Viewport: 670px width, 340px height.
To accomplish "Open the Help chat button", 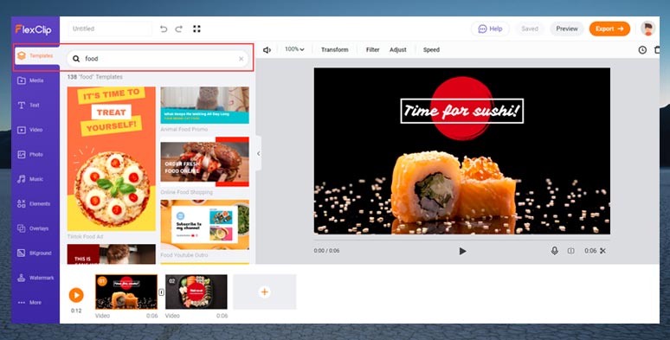I will 490,29.
